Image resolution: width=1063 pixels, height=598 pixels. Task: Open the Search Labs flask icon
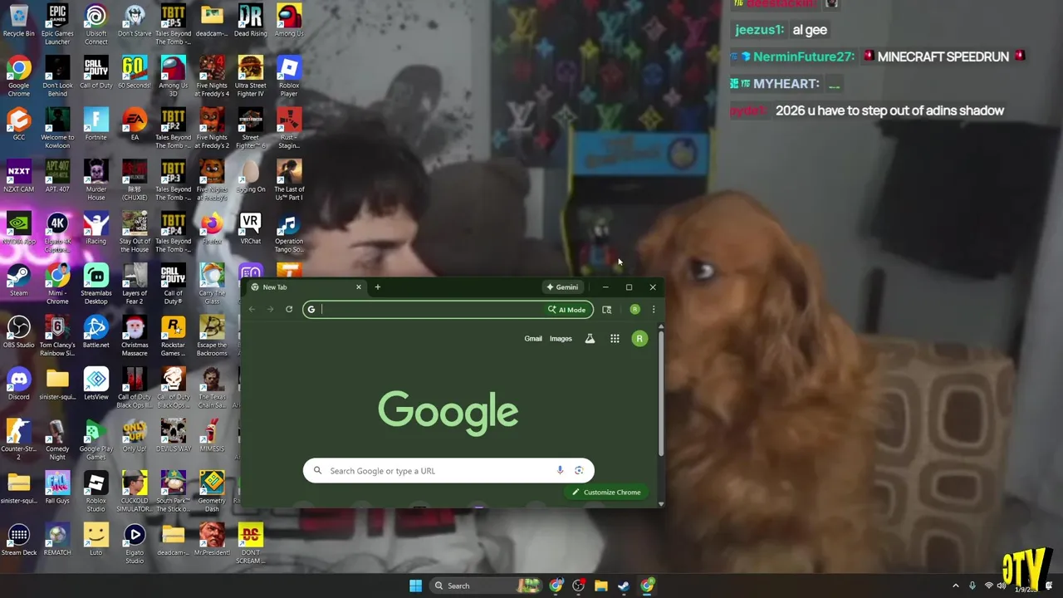click(x=590, y=339)
